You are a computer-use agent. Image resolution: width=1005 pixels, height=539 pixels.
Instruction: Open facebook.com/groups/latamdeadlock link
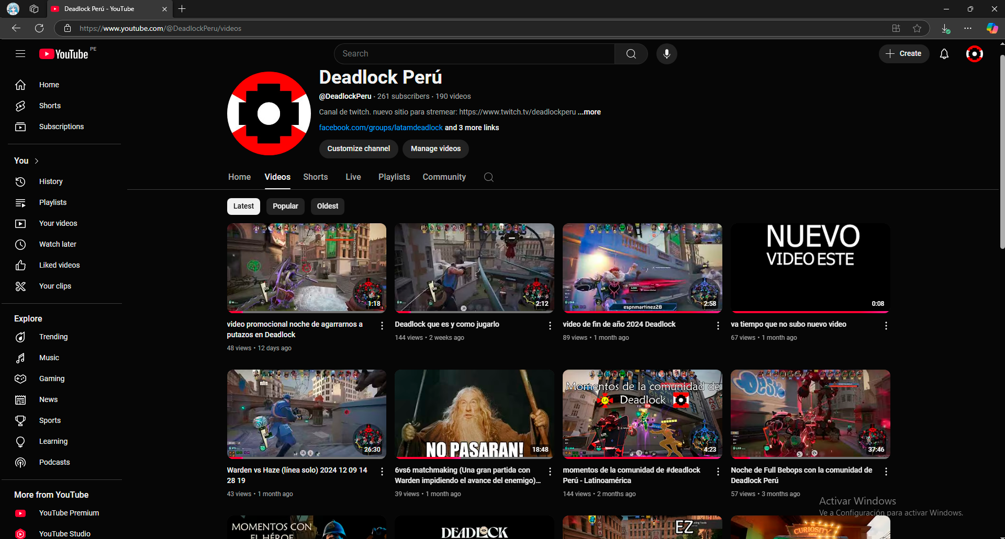coord(381,128)
